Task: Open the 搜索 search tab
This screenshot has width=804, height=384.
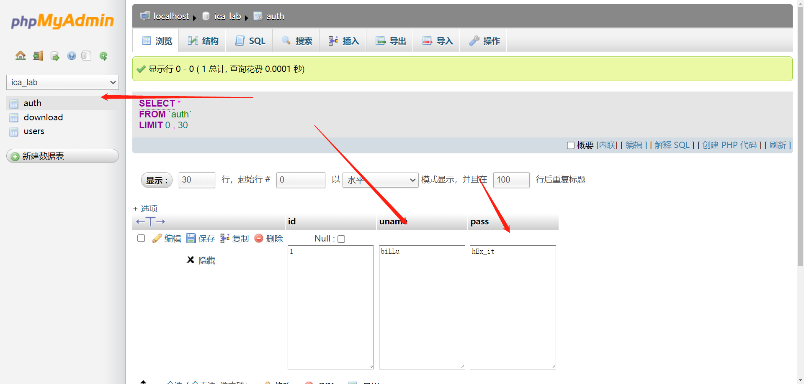Action: pos(297,41)
